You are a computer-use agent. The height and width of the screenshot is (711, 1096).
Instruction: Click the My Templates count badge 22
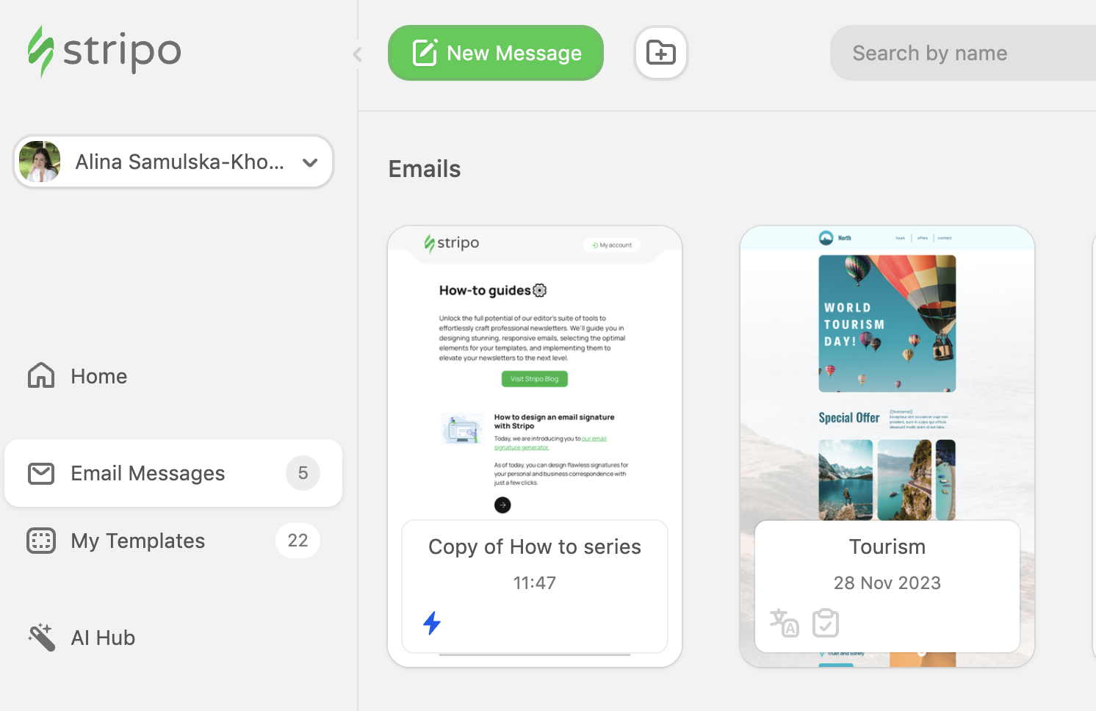298,541
